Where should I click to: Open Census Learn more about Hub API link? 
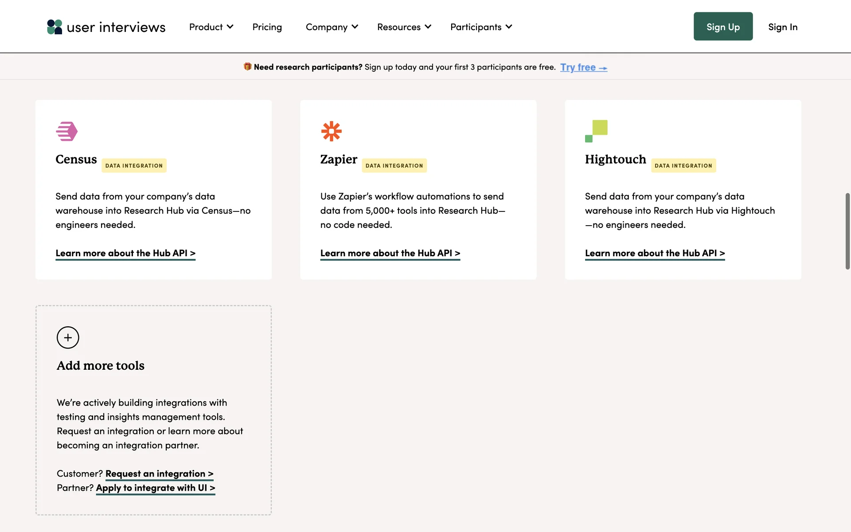tap(125, 253)
